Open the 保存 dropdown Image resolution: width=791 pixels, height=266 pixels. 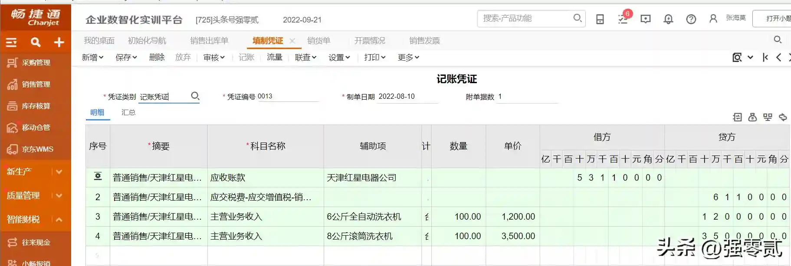(126, 57)
